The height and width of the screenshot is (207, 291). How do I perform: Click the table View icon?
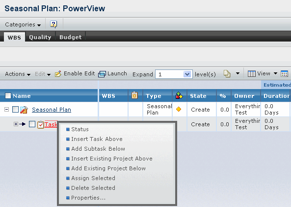(x=252, y=74)
